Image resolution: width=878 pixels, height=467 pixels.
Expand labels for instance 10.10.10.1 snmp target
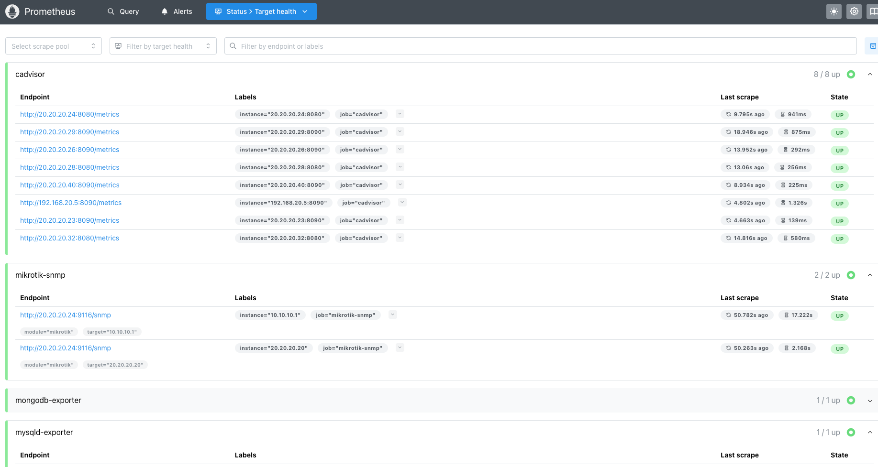click(x=393, y=315)
